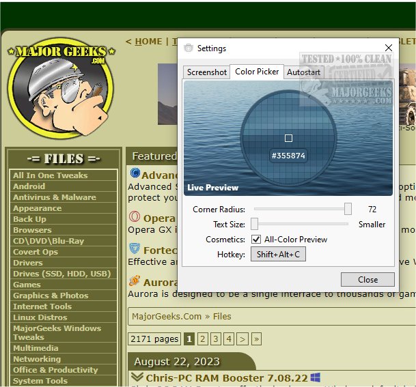Open Chris-PC RAM Booster 7.08.22 link
This screenshot has height=387, width=416.
coord(227,377)
